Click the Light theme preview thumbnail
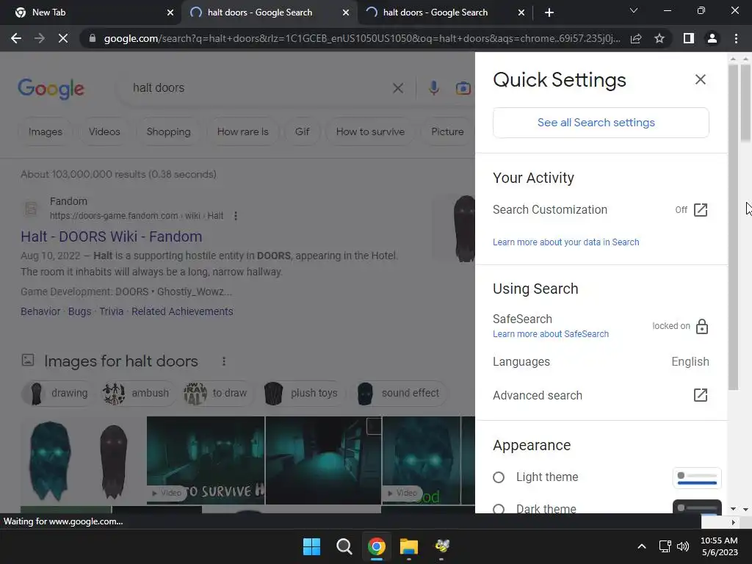Screen dimensions: 752x564 pos(697,478)
